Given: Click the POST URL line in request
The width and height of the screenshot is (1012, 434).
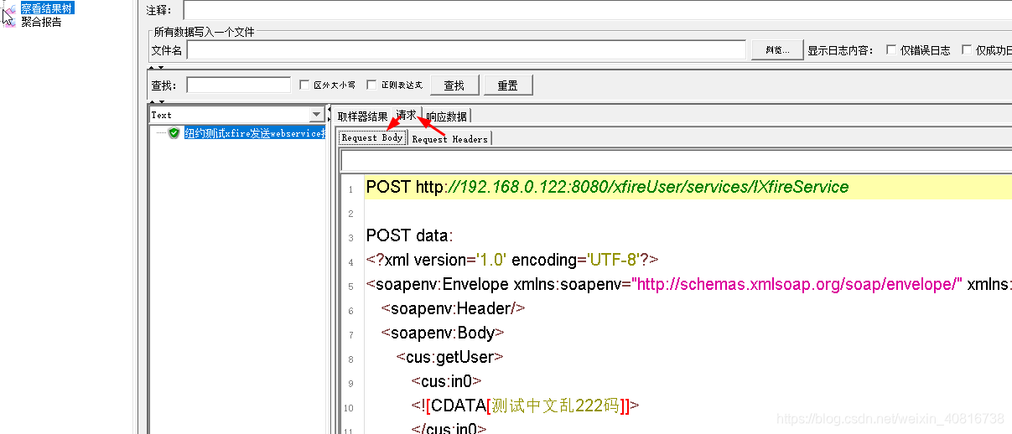Looking at the screenshot, I should 607,187.
